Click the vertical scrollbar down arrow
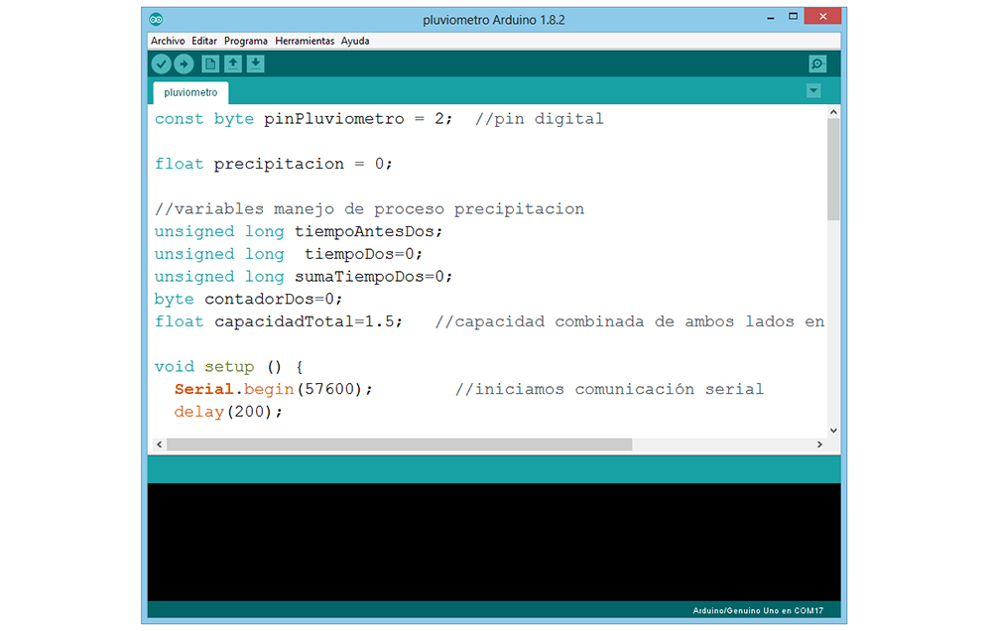 pos(833,430)
